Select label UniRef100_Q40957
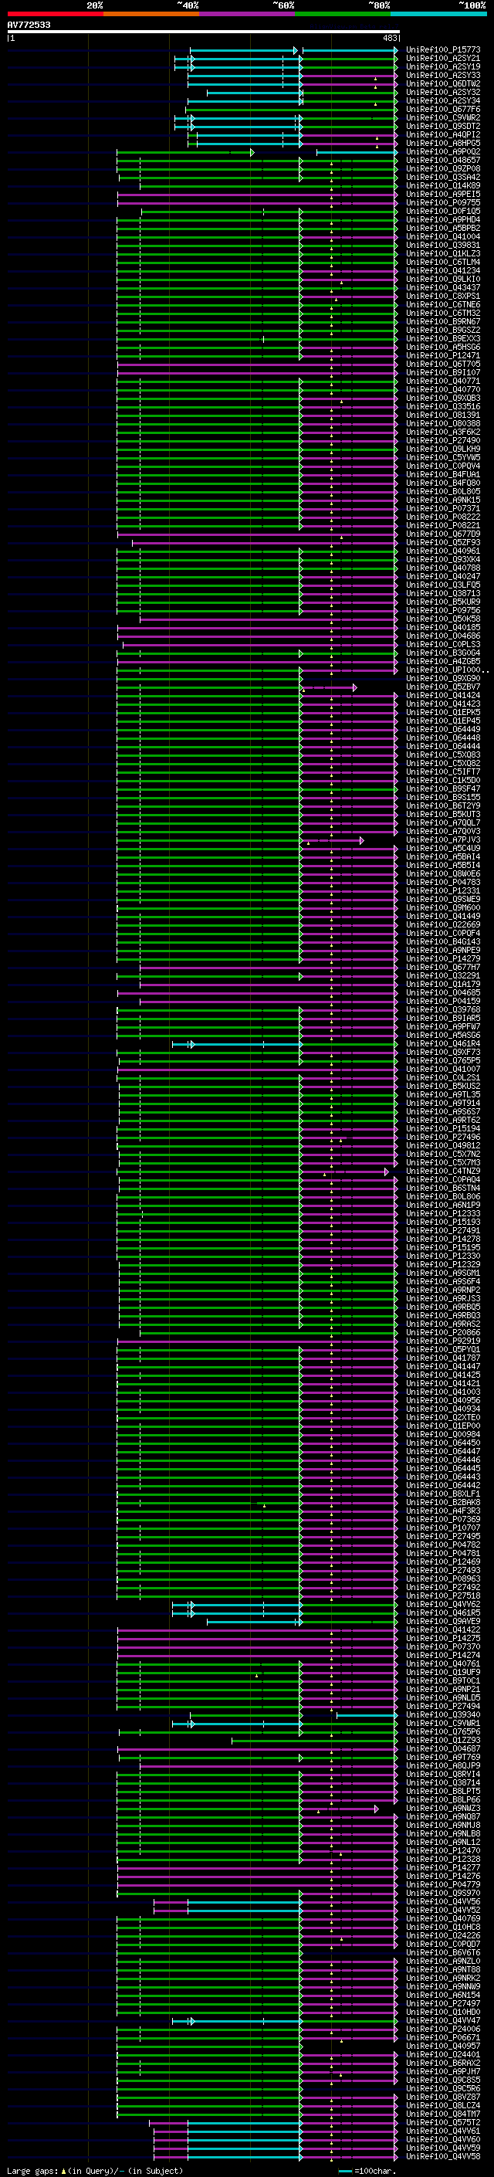 tap(442, 2046)
